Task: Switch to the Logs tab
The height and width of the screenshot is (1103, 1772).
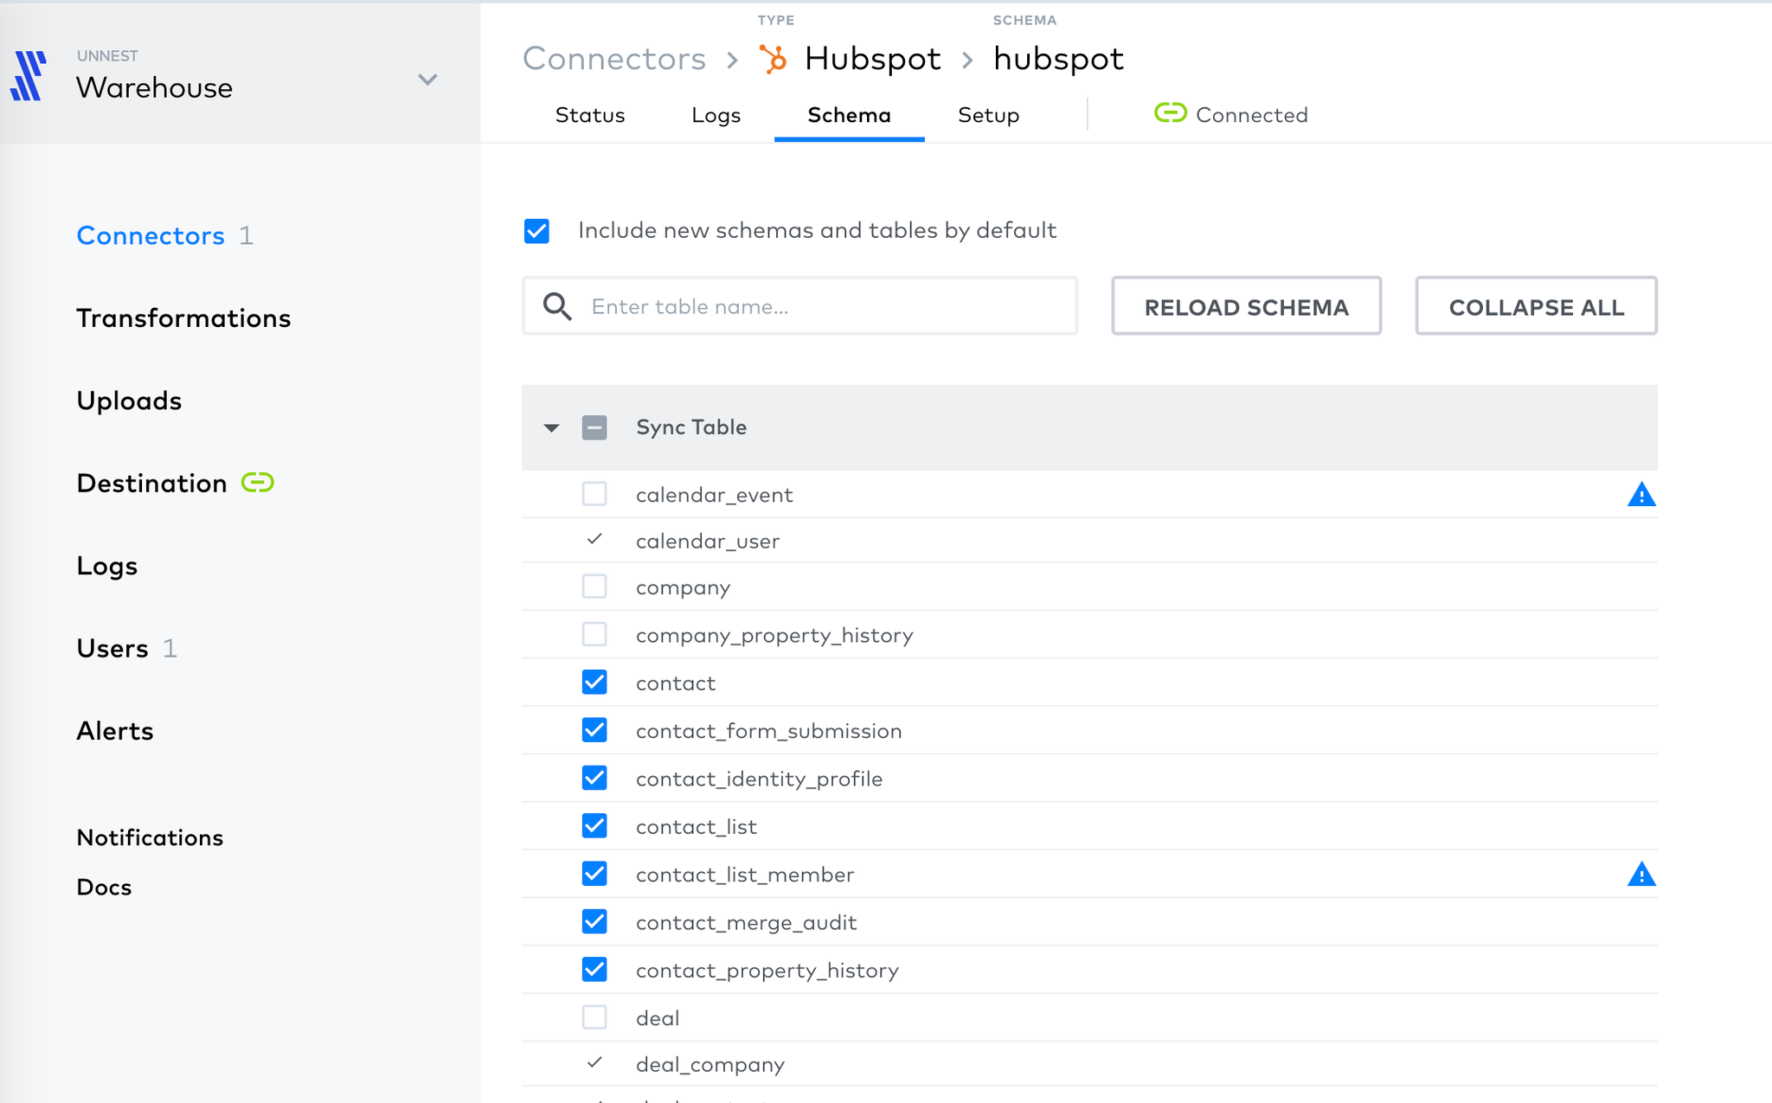Action: (716, 115)
